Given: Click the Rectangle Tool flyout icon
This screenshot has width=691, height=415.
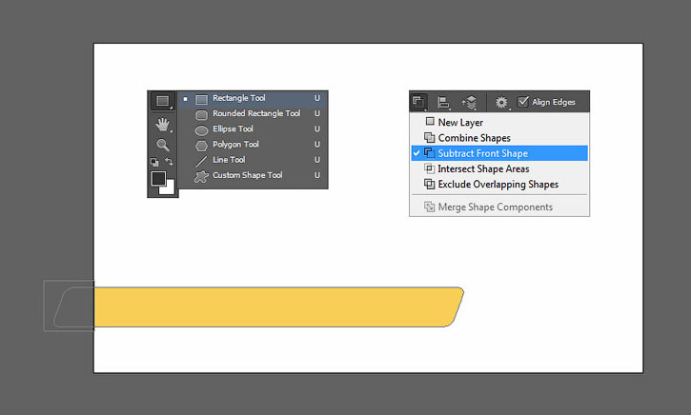Looking at the screenshot, I should pos(201,99).
